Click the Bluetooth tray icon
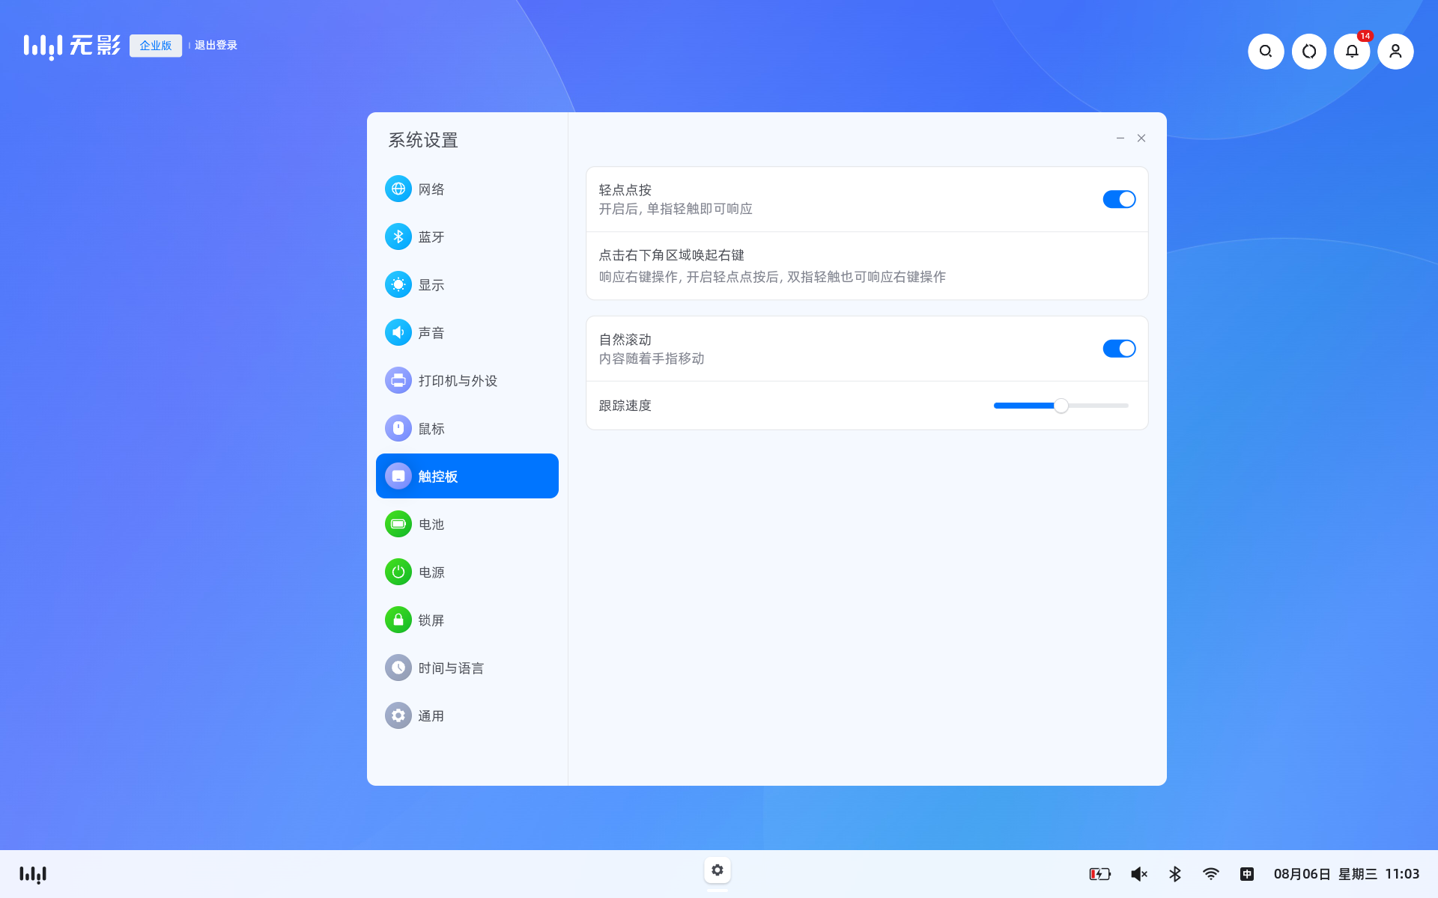The height and width of the screenshot is (898, 1438). (x=1175, y=874)
